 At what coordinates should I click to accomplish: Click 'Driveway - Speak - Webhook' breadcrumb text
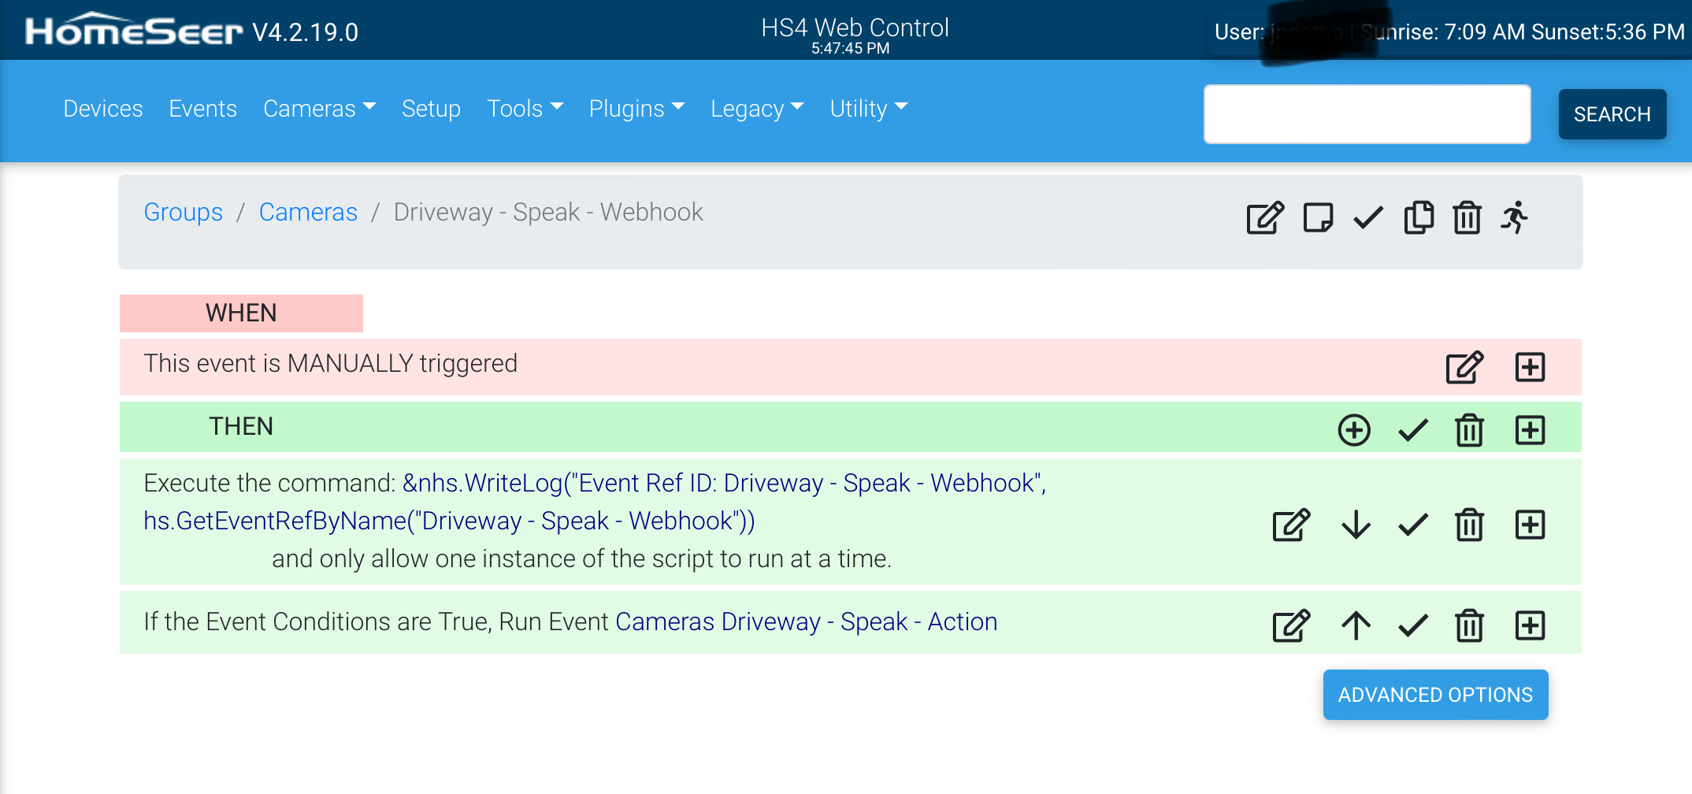548,212
